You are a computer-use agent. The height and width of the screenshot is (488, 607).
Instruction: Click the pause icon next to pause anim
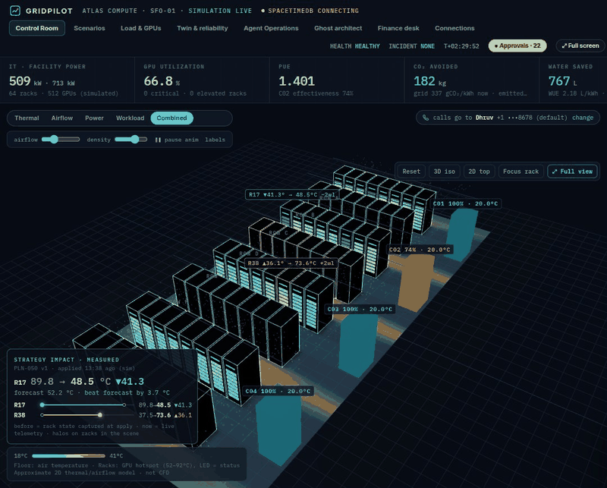158,140
